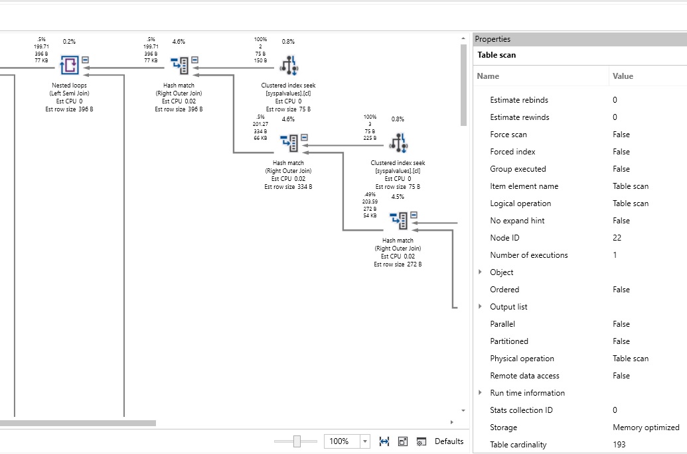Image resolution: width=687 pixels, height=454 pixels.
Task: Collapse the Hash match 396 B node subtree
Action: point(195,60)
